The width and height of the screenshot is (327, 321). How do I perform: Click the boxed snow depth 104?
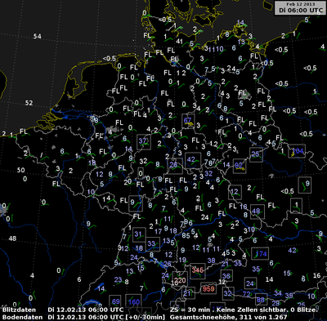[x=297, y=151]
